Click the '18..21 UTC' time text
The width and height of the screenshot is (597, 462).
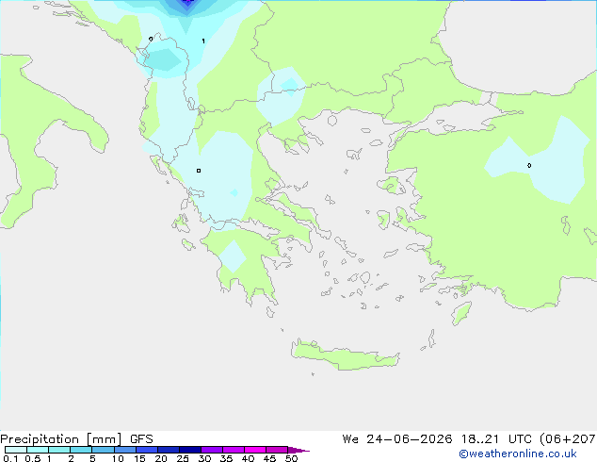(x=498, y=439)
